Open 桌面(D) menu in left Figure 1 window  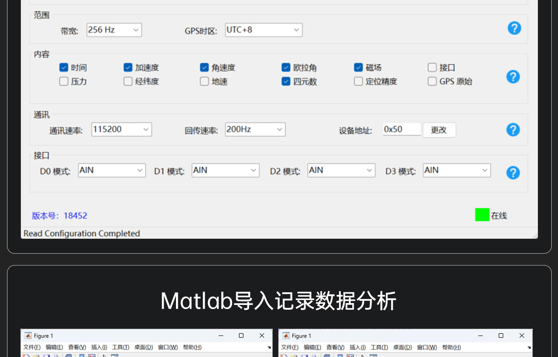(x=144, y=347)
